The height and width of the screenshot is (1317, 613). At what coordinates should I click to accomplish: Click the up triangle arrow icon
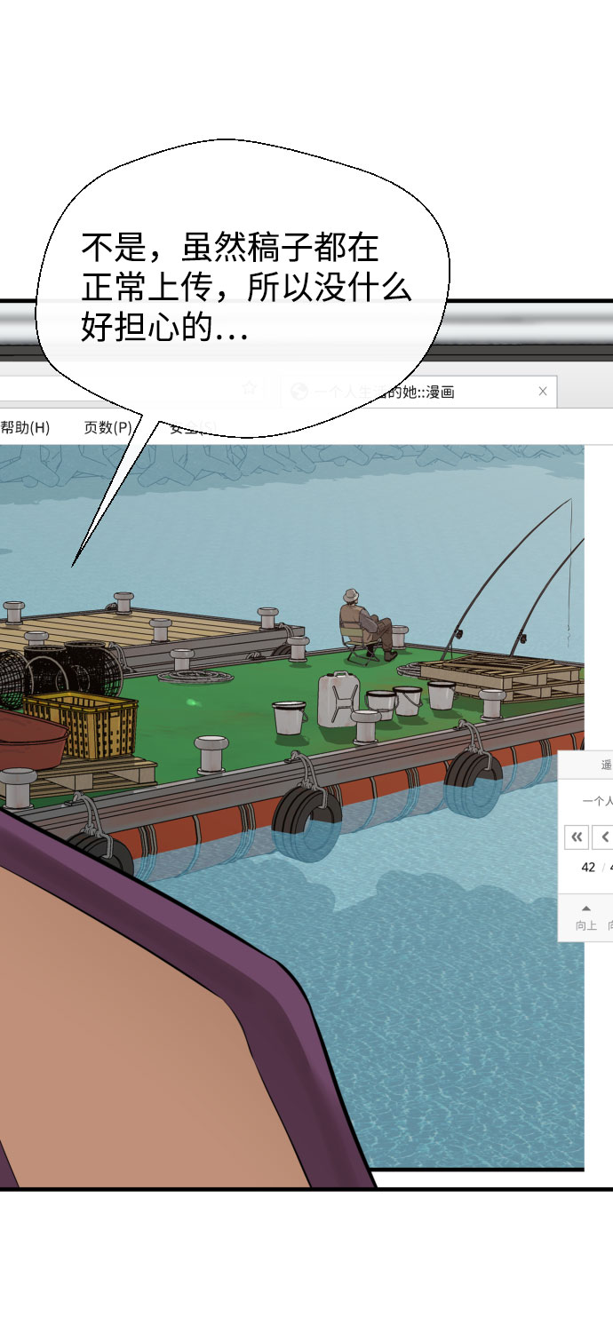coord(585,908)
